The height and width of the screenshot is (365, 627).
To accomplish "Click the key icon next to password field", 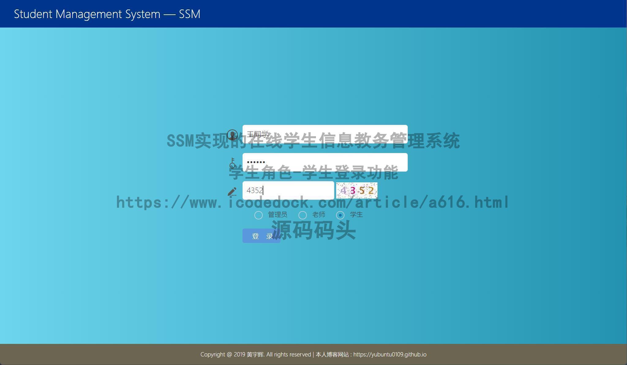I will (233, 162).
